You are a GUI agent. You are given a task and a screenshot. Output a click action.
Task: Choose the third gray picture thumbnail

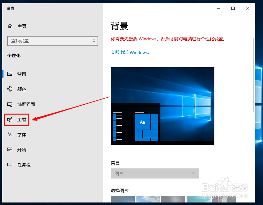173,199
